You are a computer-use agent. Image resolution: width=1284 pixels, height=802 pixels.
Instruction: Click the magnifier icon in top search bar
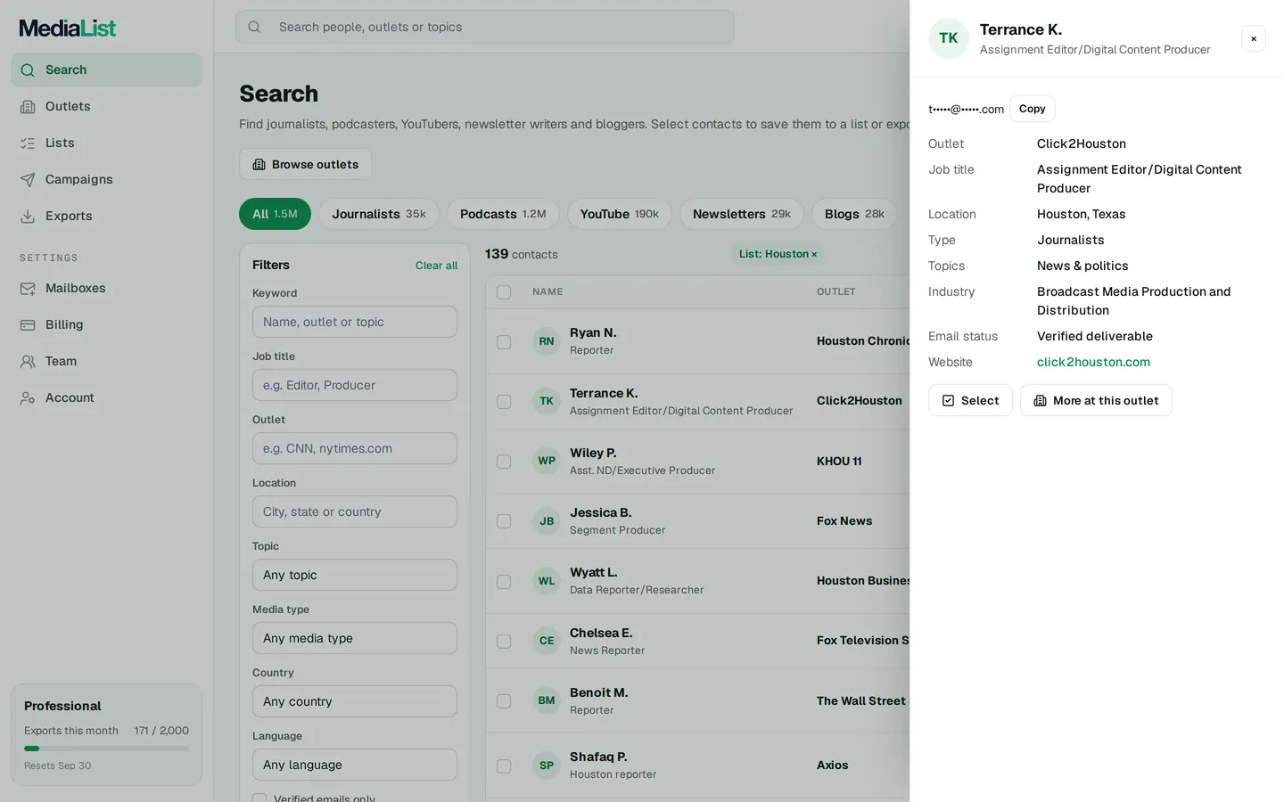254,27
